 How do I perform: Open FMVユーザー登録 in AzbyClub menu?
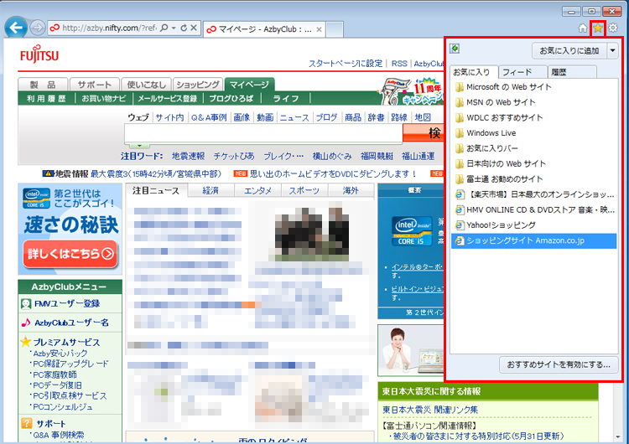point(67,304)
